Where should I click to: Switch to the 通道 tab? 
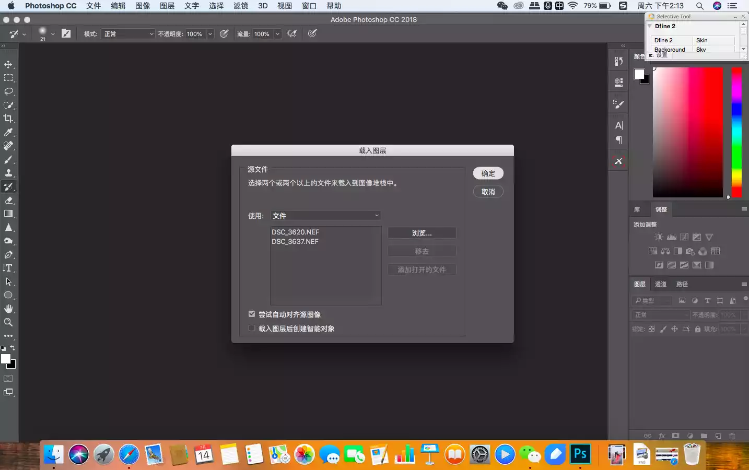[661, 284]
